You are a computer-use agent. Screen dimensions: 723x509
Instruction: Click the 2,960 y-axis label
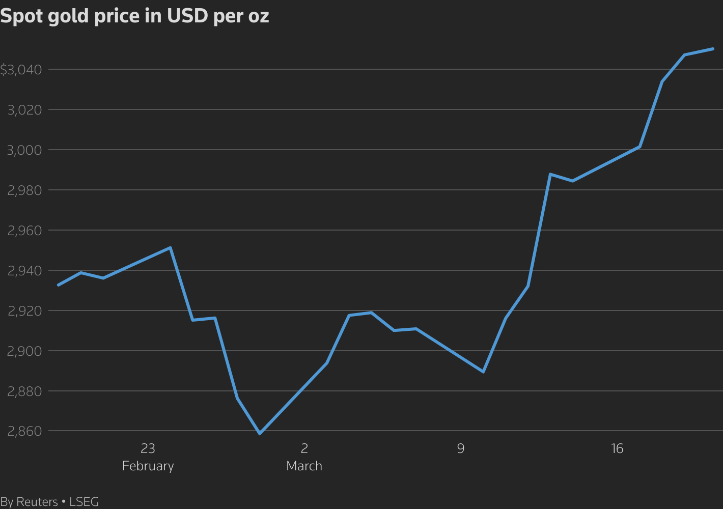coord(24,231)
